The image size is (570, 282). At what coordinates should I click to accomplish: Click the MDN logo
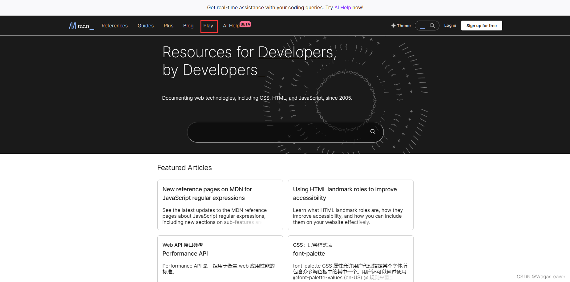[81, 26]
